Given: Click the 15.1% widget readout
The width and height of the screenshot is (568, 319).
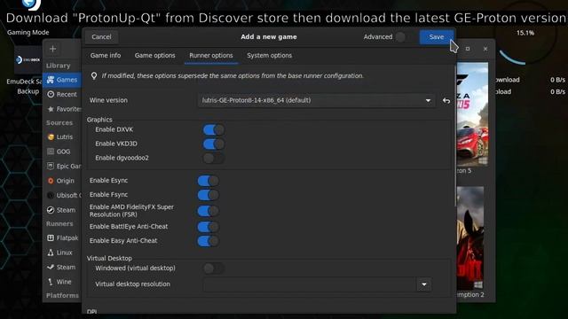Looking at the screenshot, I should pos(525,33).
